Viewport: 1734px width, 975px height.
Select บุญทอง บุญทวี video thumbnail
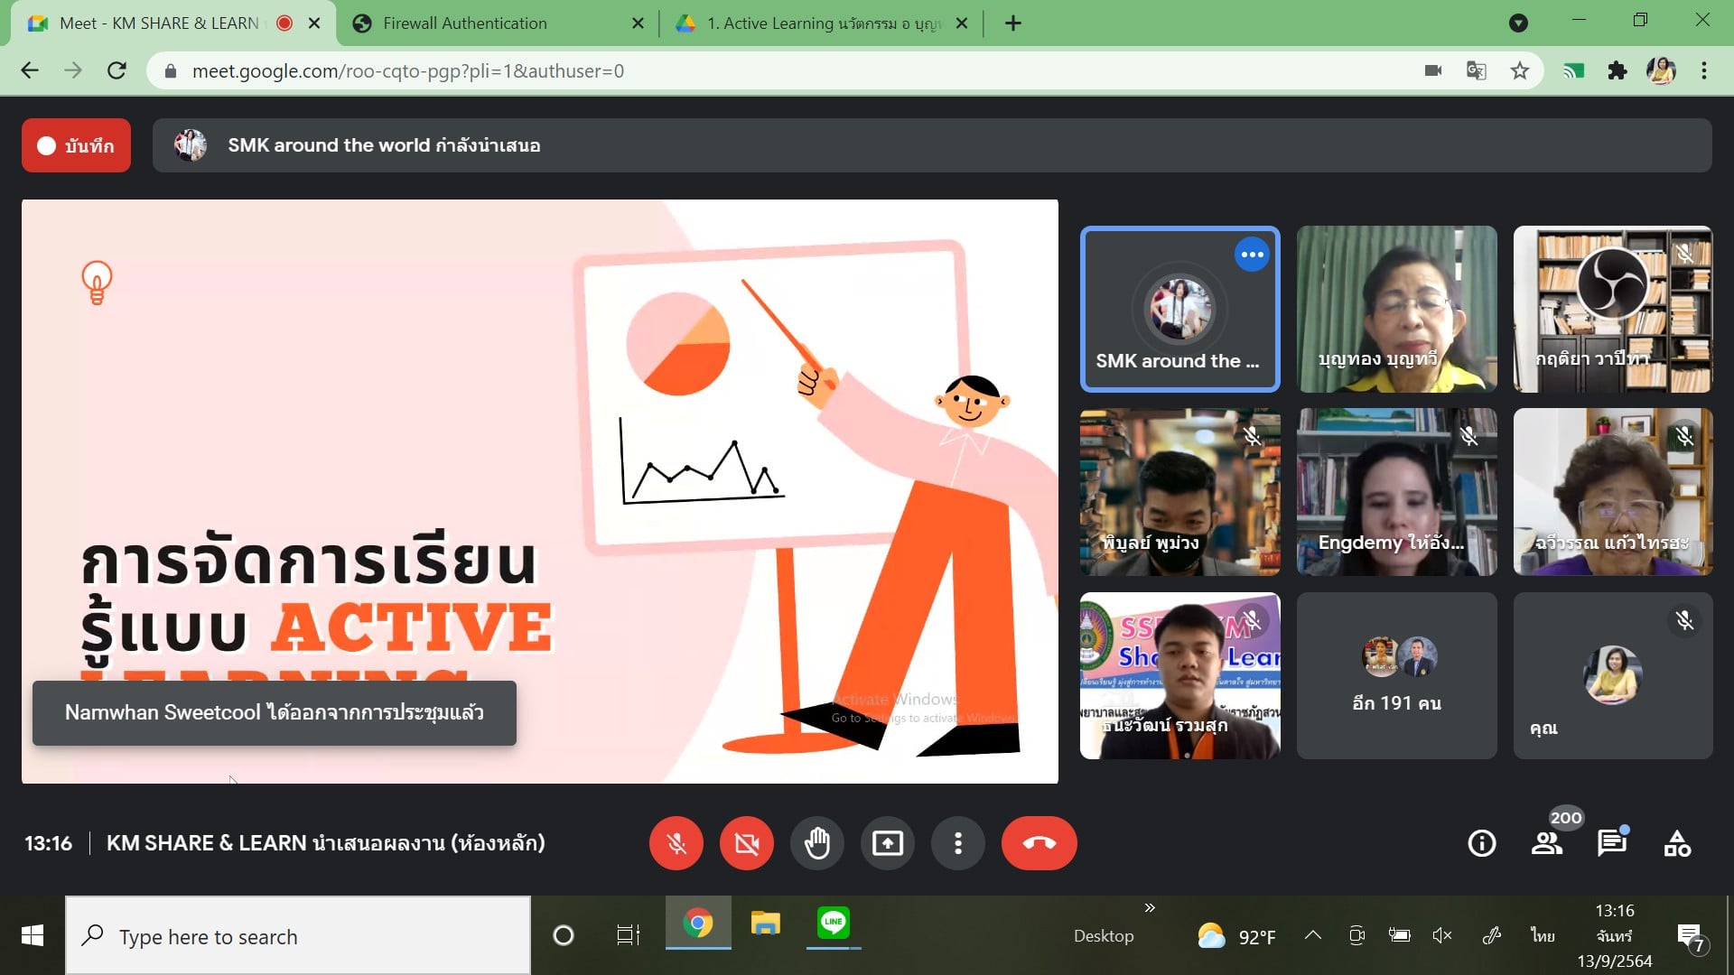coord(1396,309)
